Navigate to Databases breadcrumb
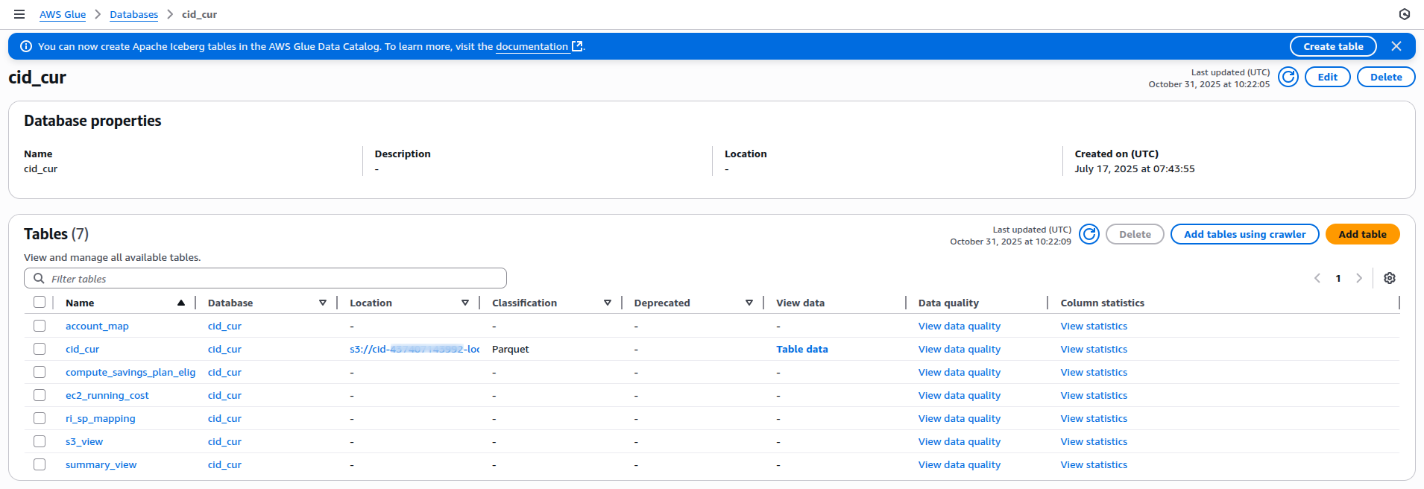Screen dimensions: 1424x489 [133, 14]
